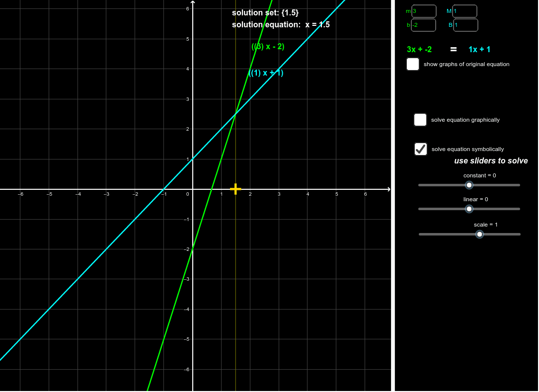Image resolution: width=539 pixels, height=392 pixels.
Task: Click the white equals sign between expressions
Action: [x=454, y=50]
